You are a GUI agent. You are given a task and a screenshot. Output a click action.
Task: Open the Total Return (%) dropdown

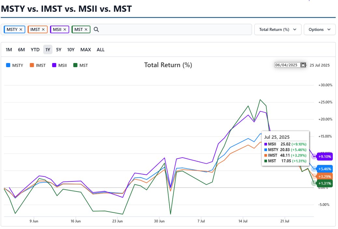[278, 30]
